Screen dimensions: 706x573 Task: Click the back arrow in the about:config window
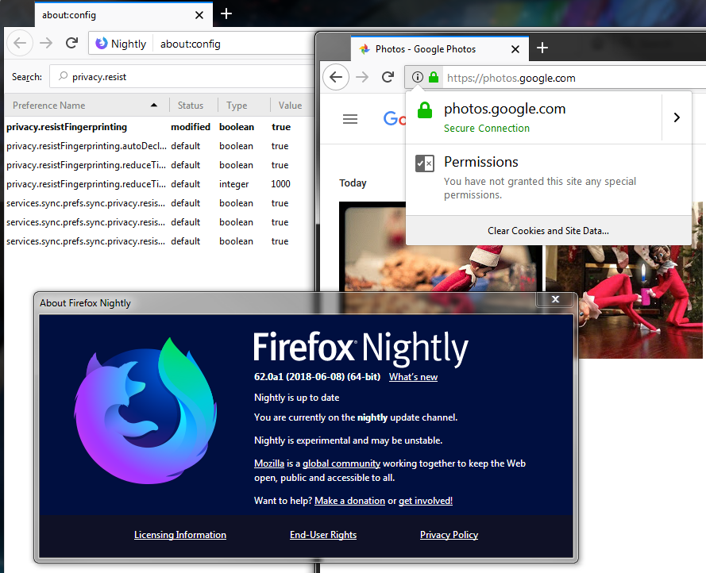click(x=20, y=43)
